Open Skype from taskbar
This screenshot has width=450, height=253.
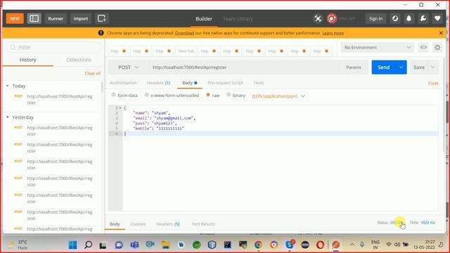289,245
